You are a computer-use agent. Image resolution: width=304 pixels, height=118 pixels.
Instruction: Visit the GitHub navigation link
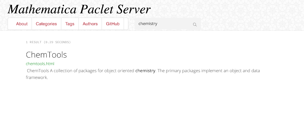(113, 24)
